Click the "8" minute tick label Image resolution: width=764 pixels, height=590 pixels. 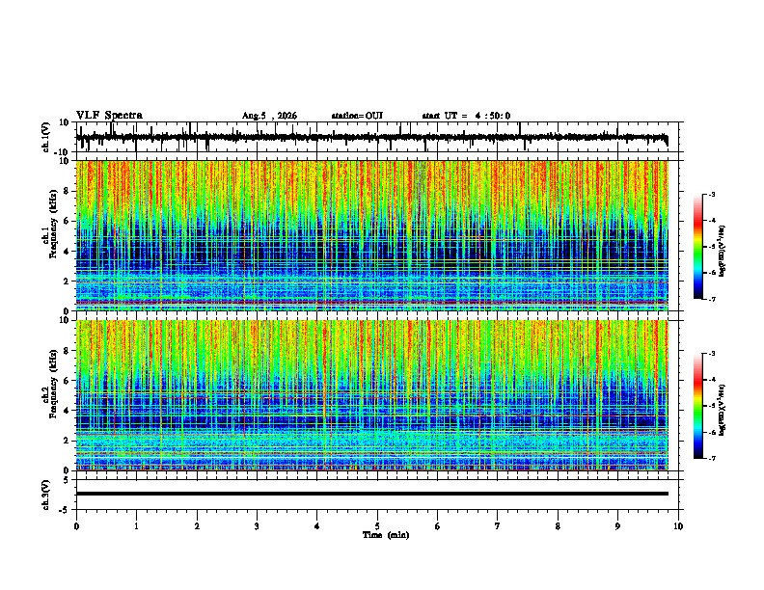click(558, 526)
